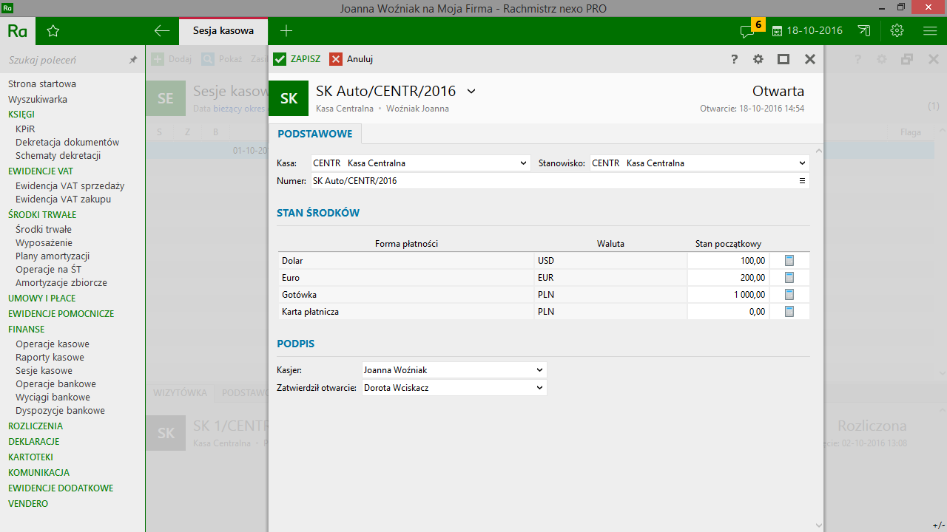This screenshot has height=532, width=947.
Task: Open Dekretacja dokumentów
Action: tap(67, 142)
